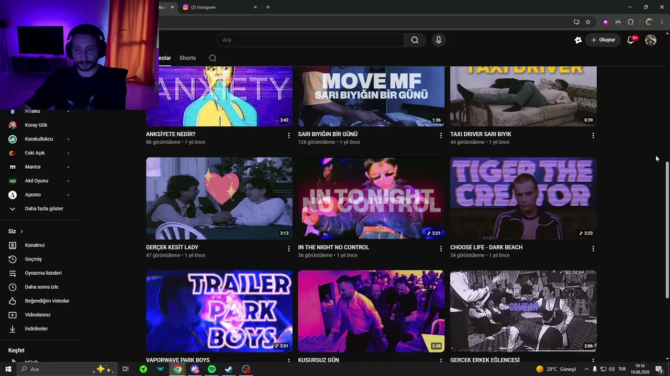This screenshot has width=670, height=376.
Task: Play the KUSURSUZ GÜN thumbnail
Action: pyautogui.click(x=371, y=311)
